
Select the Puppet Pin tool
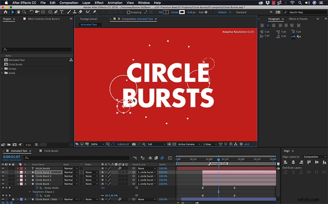[94, 12]
